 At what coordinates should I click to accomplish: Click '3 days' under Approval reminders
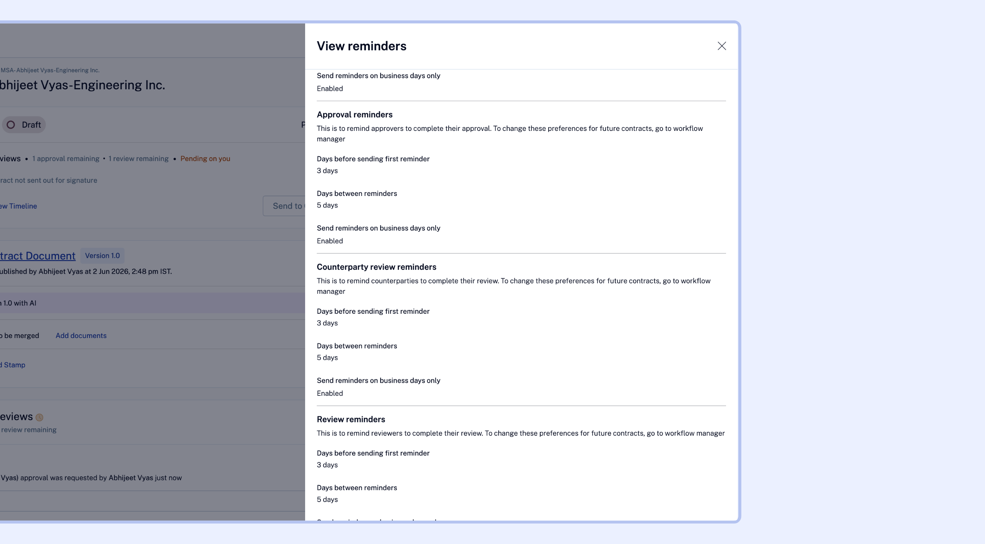[327, 171]
